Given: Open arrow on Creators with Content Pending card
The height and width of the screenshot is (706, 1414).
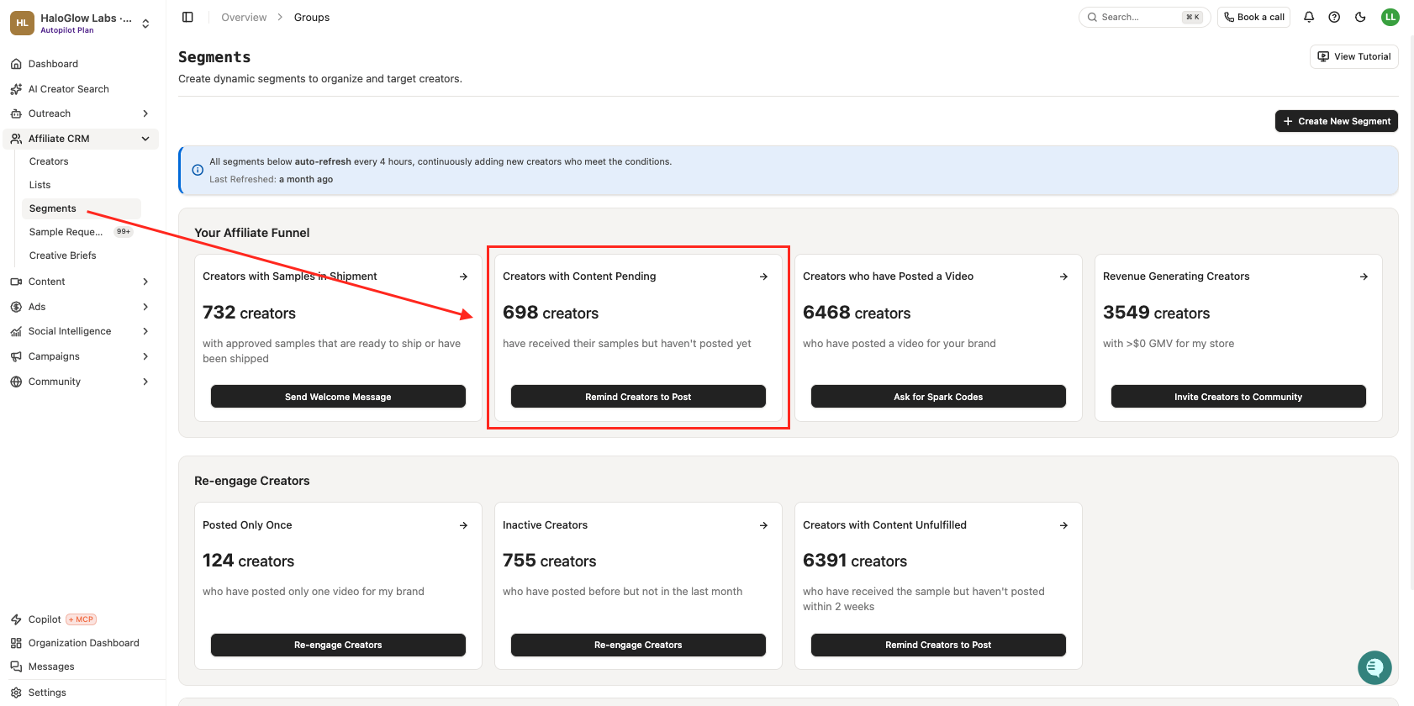Looking at the screenshot, I should pos(763,277).
